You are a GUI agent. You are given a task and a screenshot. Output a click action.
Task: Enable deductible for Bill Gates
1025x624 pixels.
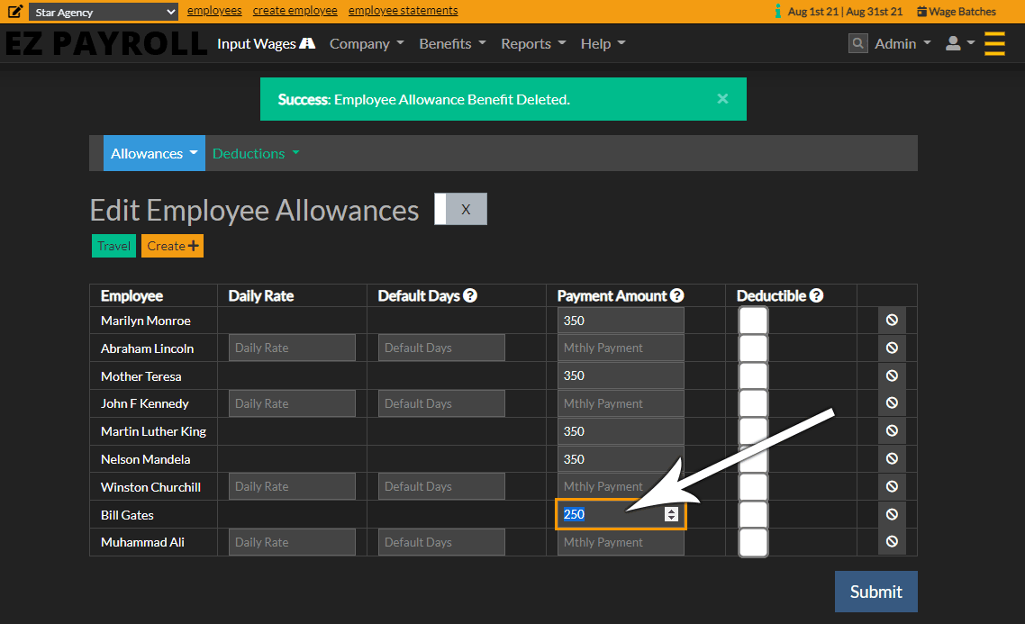click(x=753, y=513)
